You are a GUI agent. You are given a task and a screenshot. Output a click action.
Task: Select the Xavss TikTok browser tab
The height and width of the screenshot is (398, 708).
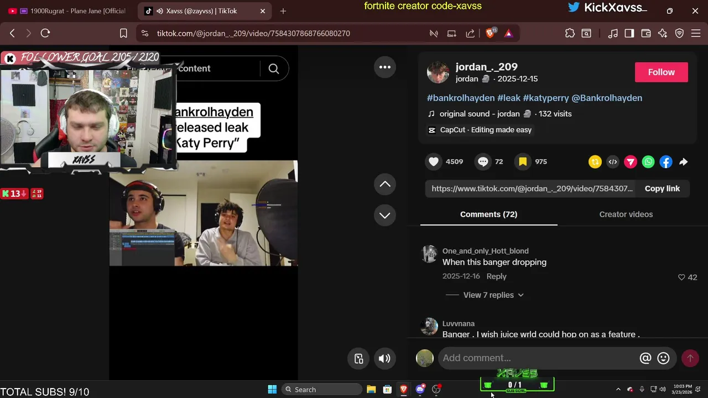pos(204,11)
